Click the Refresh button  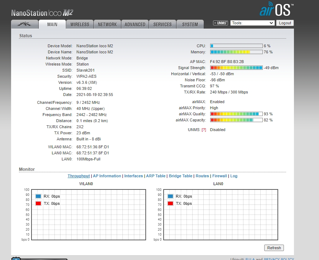pos(274,248)
